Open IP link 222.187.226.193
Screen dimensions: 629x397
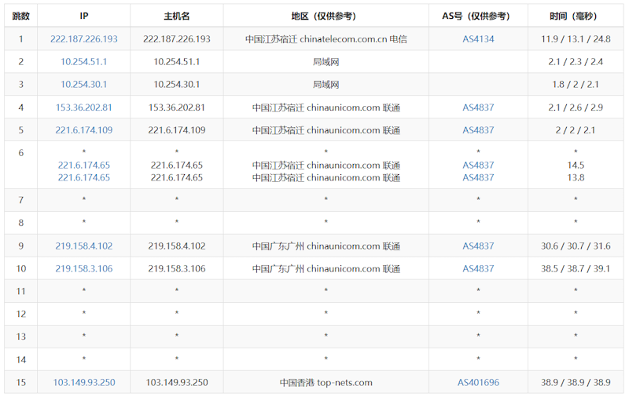pyautogui.click(x=84, y=38)
